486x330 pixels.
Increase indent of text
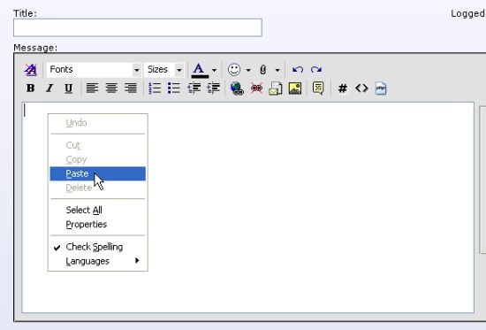pos(213,88)
